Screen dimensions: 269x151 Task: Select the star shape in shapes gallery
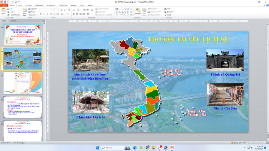click(131, 15)
